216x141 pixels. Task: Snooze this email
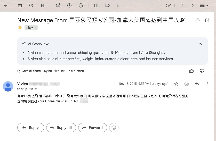69,5
